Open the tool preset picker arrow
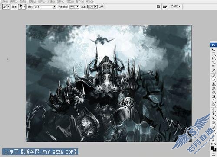 (x=8, y=6)
